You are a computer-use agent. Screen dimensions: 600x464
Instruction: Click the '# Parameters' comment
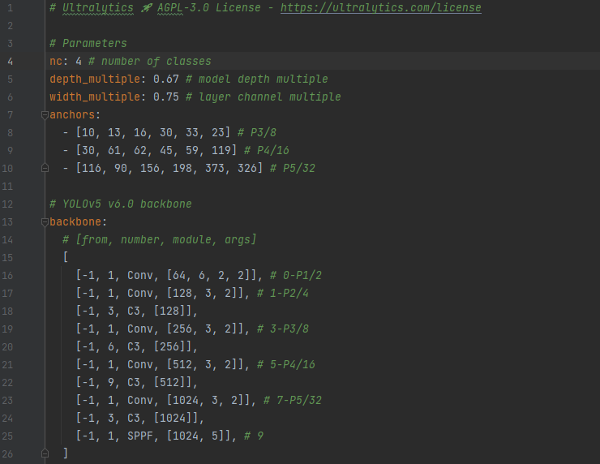[88, 43]
